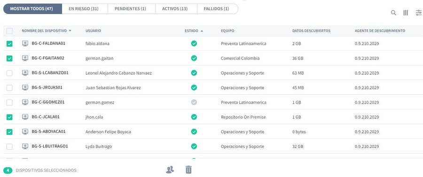Open the search magnifier icon

393,13
